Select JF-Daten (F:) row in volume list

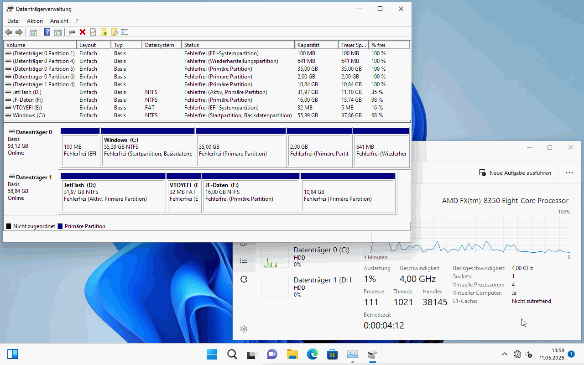pyautogui.click(x=207, y=100)
